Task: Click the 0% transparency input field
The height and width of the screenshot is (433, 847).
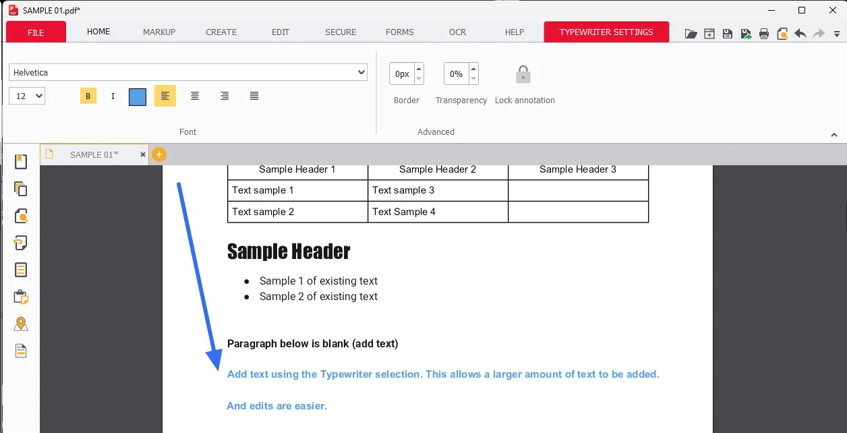Action: 457,74
